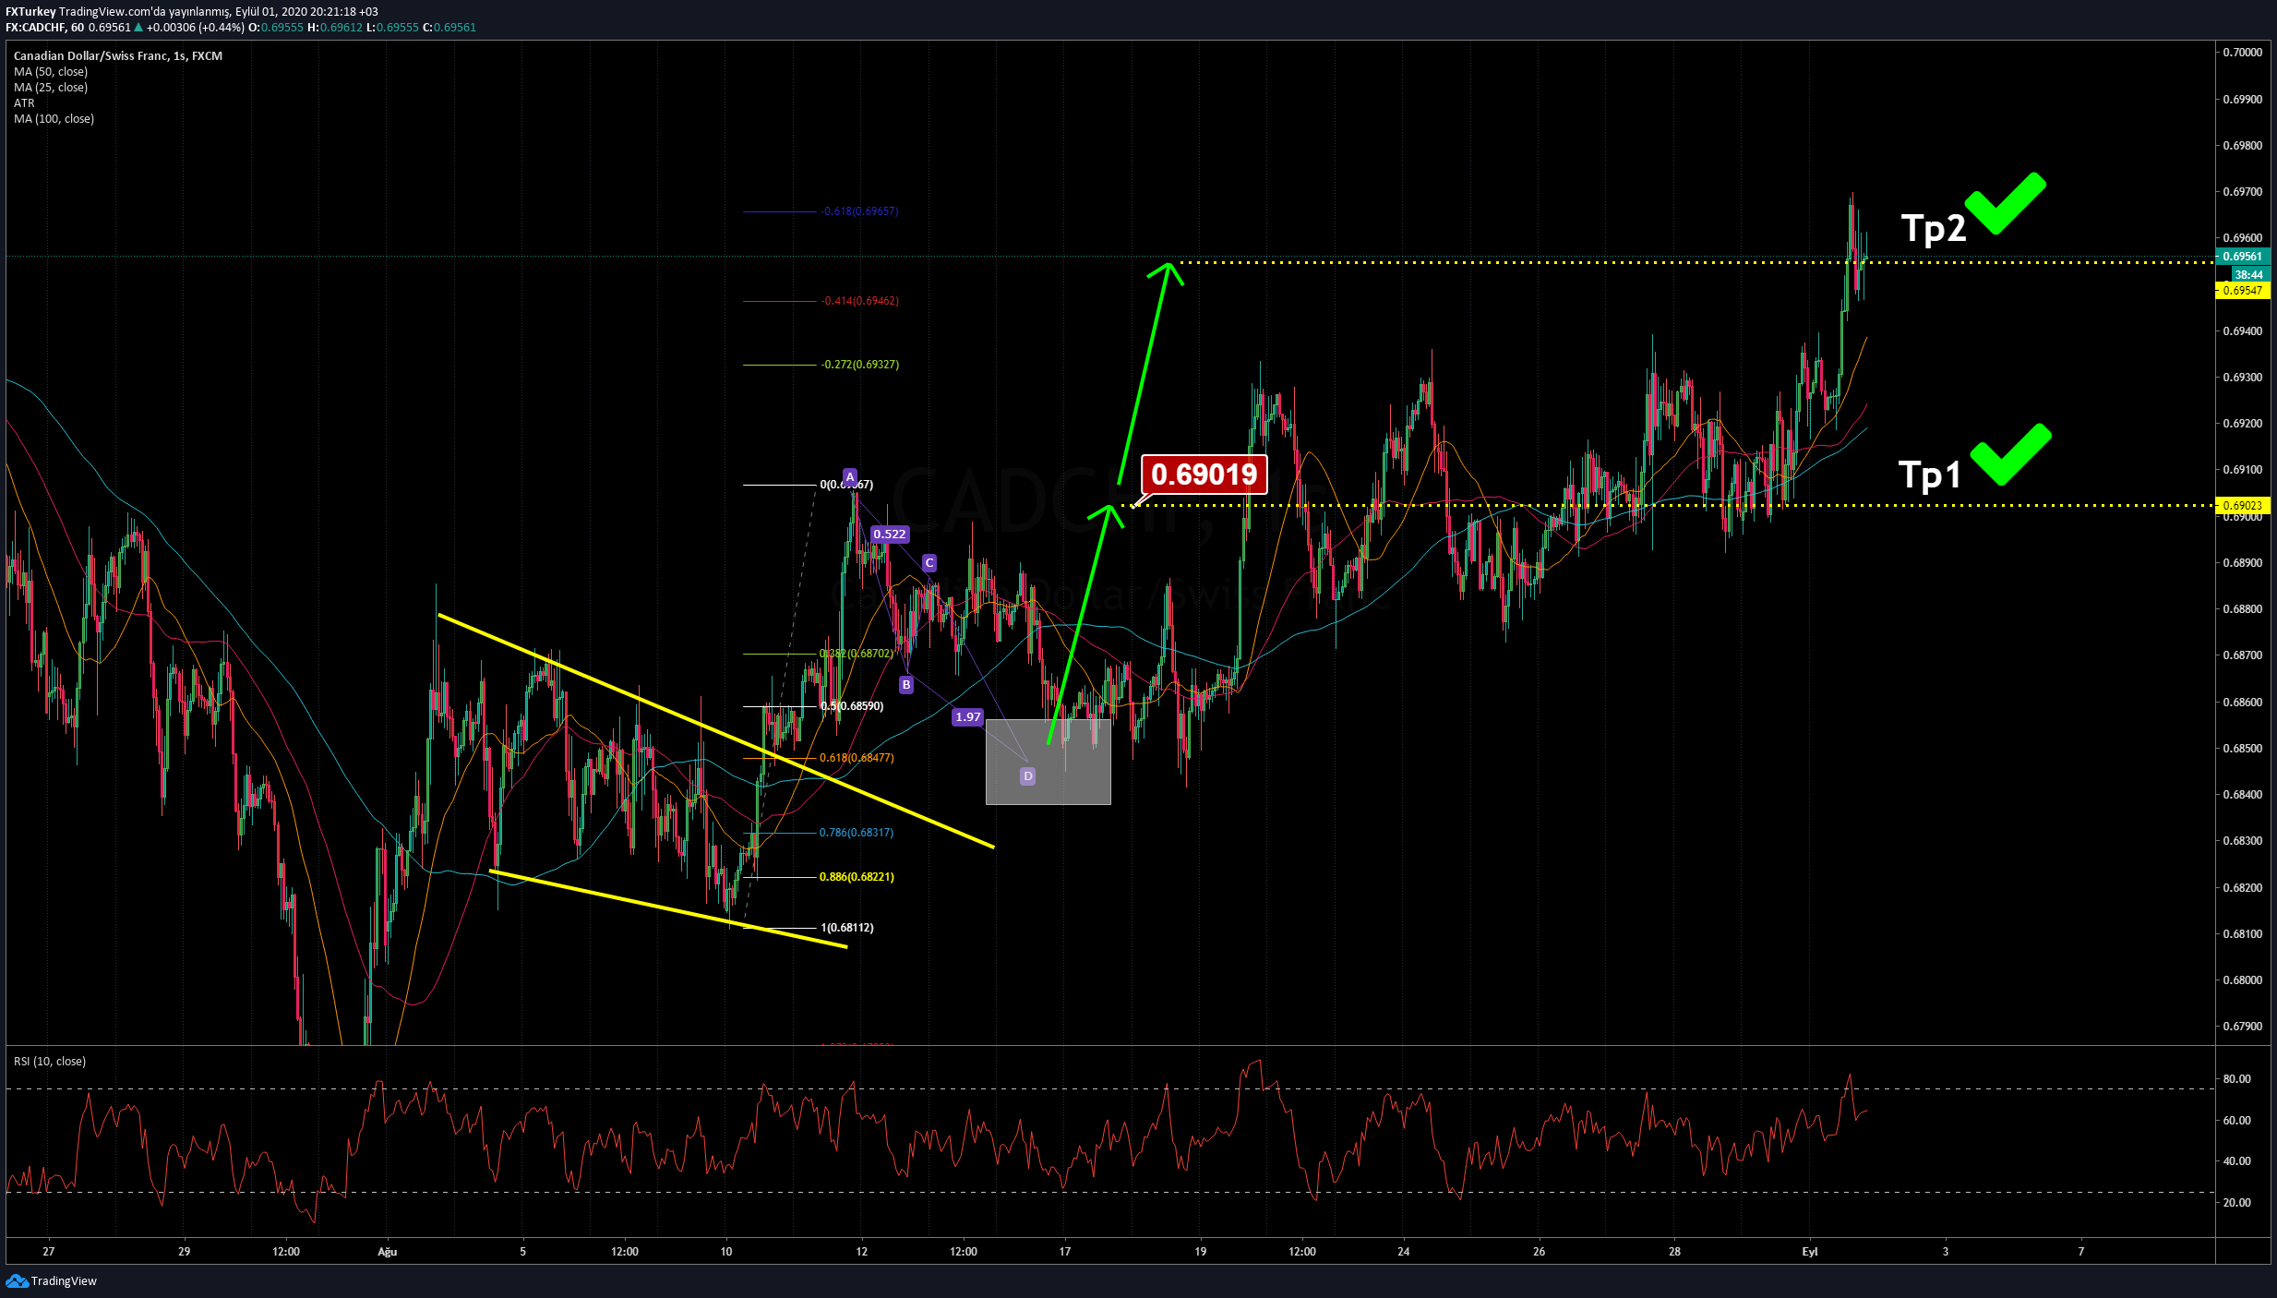Click the Canadian Dollar/Swiss Franc chart title
Screen dimensions: 2277x1298
pos(117,55)
